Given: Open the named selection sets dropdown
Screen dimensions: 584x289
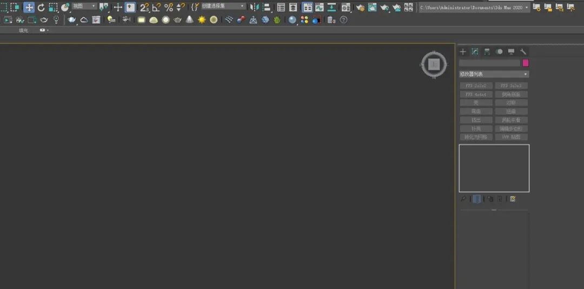Looking at the screenshot, I should (223, 6).
